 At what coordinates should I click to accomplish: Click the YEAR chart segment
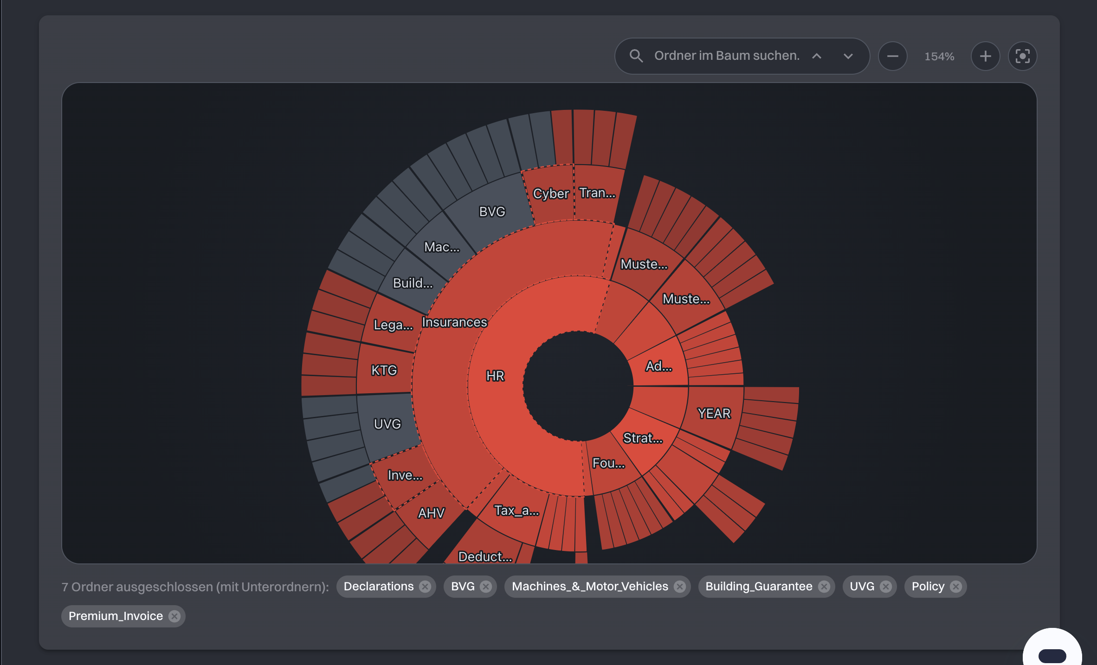click(714, 413)
